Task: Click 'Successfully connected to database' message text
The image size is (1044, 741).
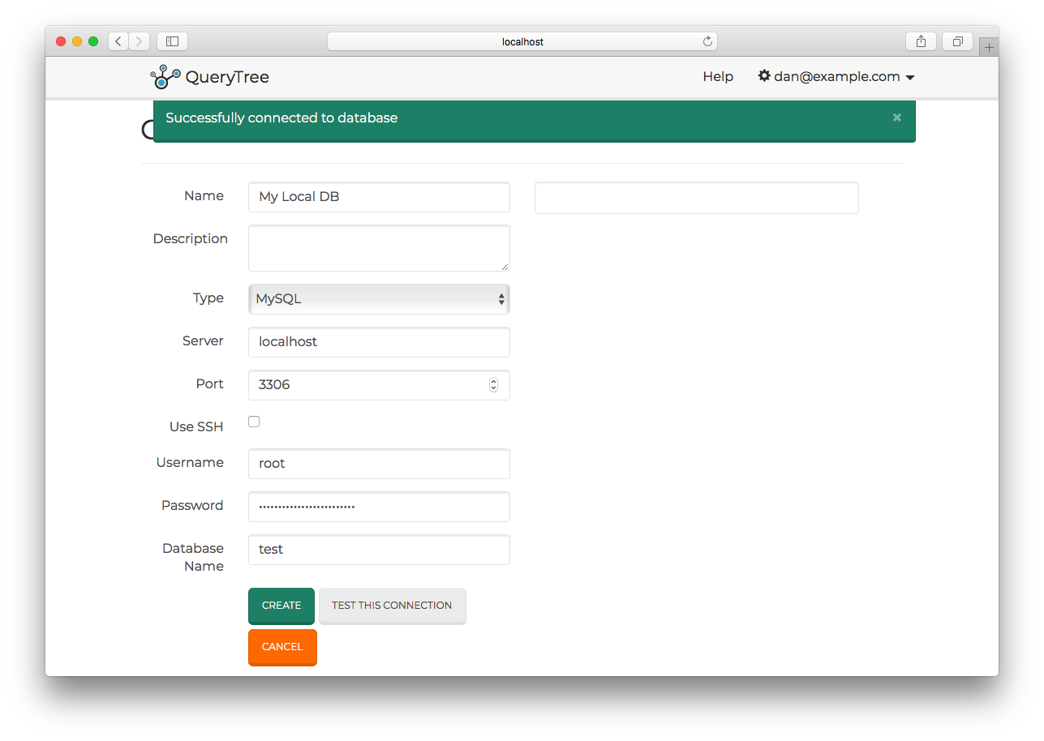Action: pos(281,118)
